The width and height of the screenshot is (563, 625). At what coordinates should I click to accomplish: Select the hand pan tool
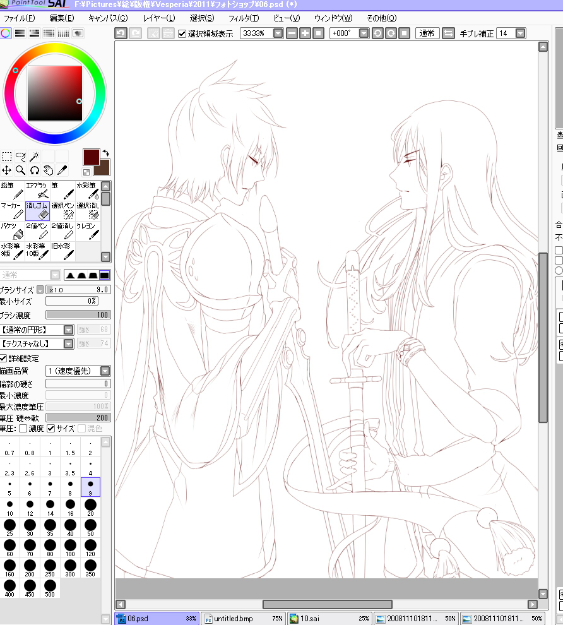tap(48, 170)
